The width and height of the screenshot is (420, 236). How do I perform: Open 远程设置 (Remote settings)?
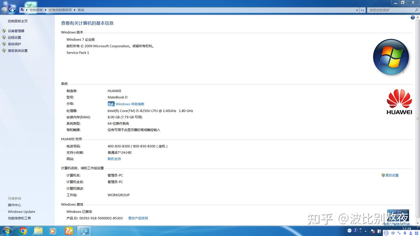(x=14, y=37)
